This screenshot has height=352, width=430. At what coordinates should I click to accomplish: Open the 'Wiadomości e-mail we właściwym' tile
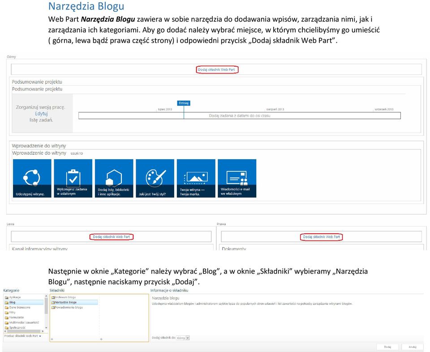click(x=237, y=178)
